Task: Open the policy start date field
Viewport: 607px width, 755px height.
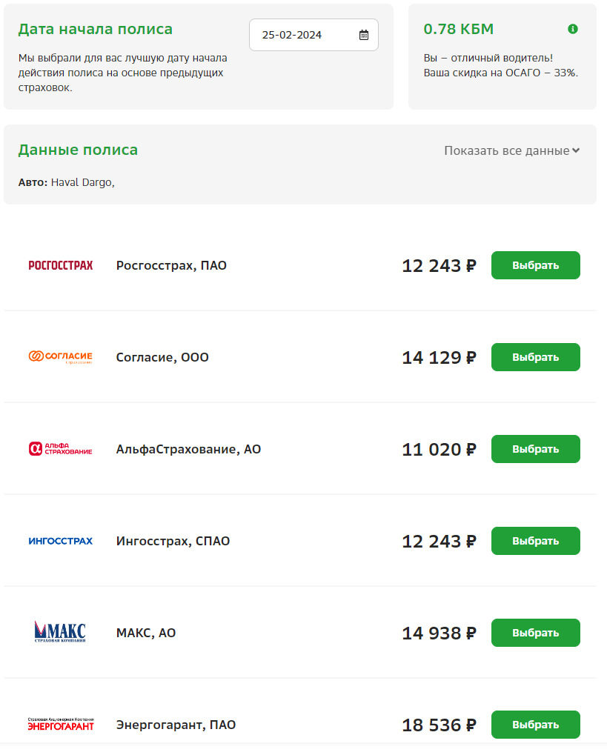Action: pyautogui.click(x=304, y=35)
